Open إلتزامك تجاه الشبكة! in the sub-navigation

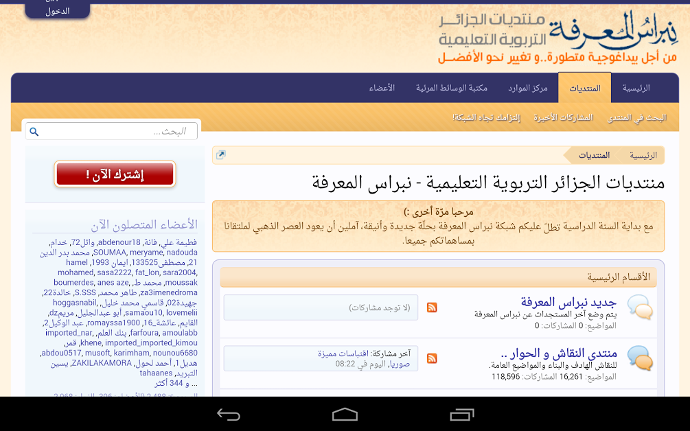coord(486,118)
